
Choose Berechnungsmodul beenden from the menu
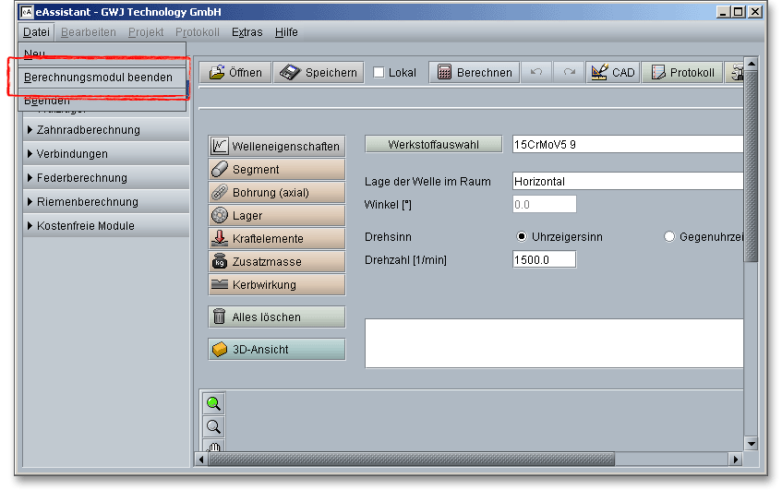pos(98,78)
